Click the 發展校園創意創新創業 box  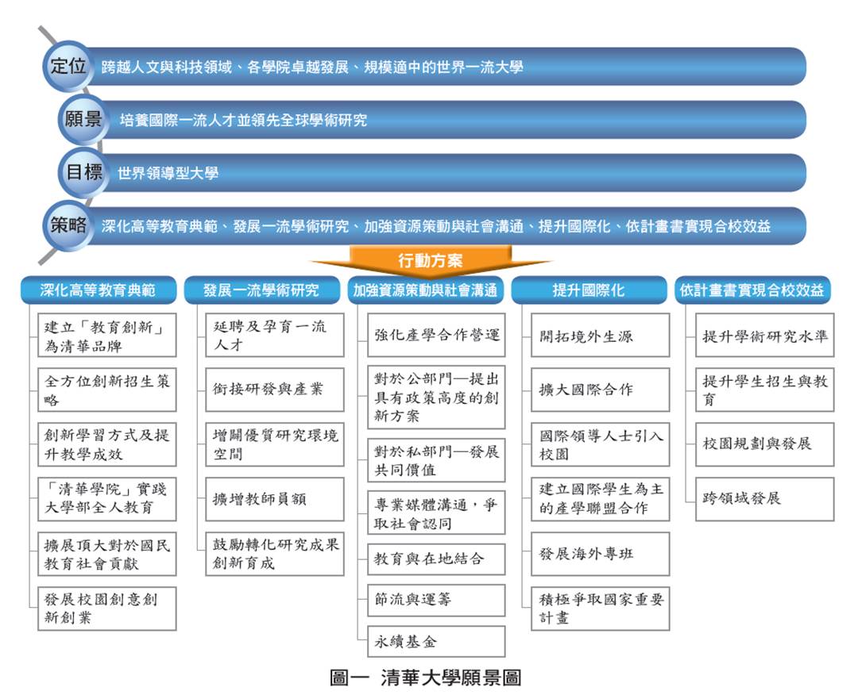coord(106,609)
